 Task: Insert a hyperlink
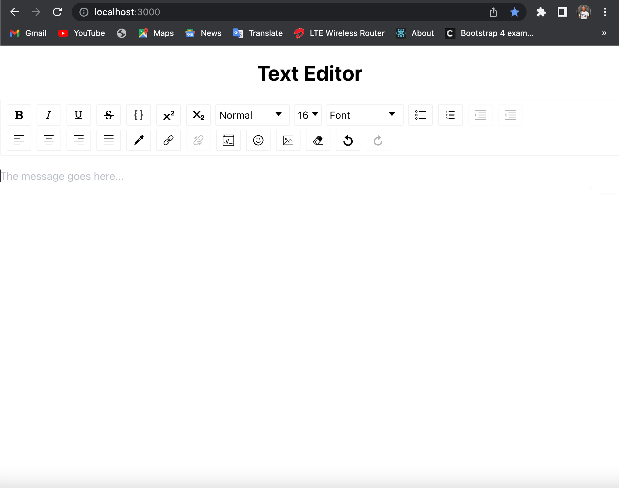169,140
